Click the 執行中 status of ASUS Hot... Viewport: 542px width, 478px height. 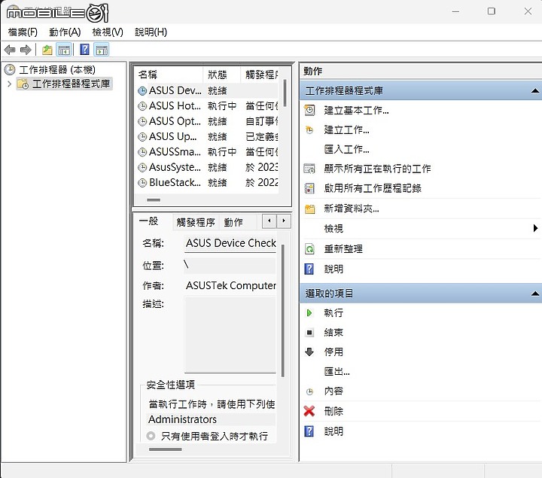click(222, 106)
